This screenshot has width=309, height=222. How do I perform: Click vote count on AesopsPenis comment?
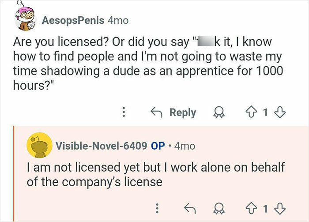[265, 113]
